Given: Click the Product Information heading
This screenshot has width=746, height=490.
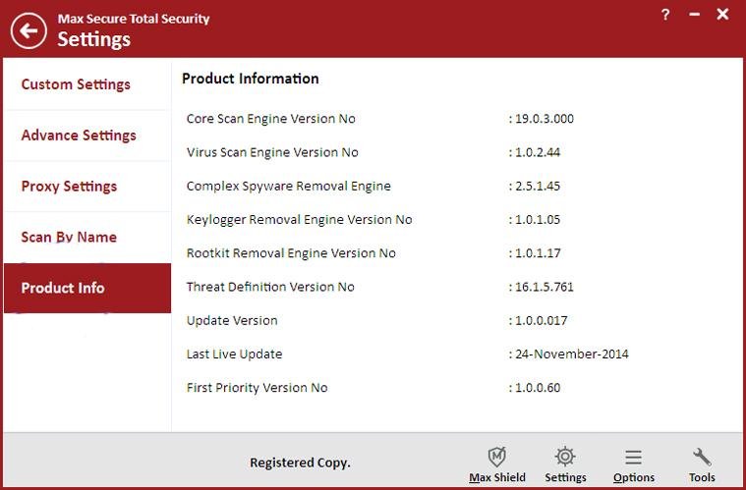Looking at the screenshot, I should click(251, 79).
